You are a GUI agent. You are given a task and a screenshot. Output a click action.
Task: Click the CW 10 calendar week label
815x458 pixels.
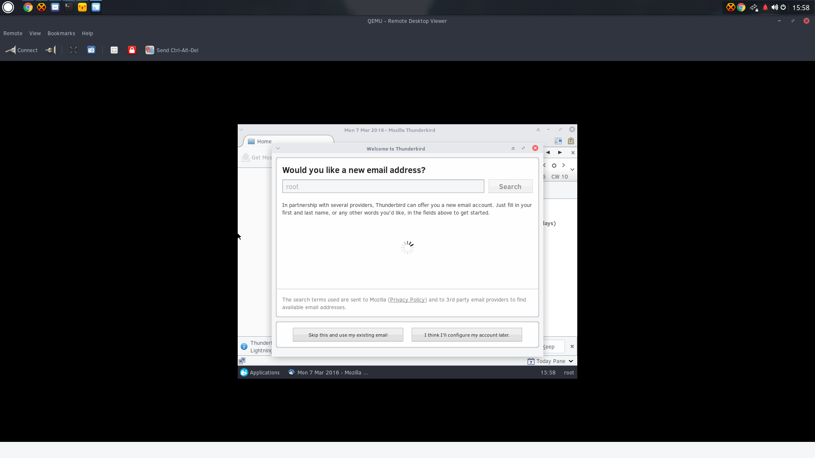559,177
